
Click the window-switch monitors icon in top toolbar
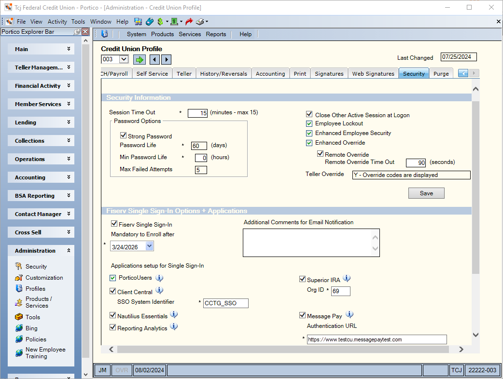coord(138,22)
